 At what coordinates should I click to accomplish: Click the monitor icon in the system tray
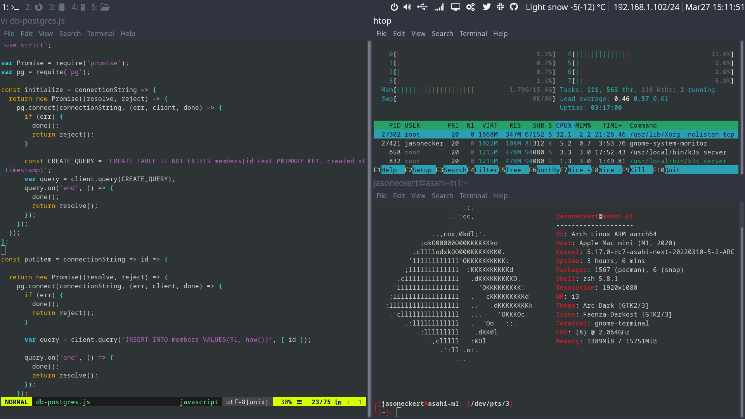pyautogui.click(x=456, y=7)
